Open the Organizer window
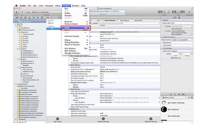The image size is (207, 129). pyautogui.click(x=189, y=12)
